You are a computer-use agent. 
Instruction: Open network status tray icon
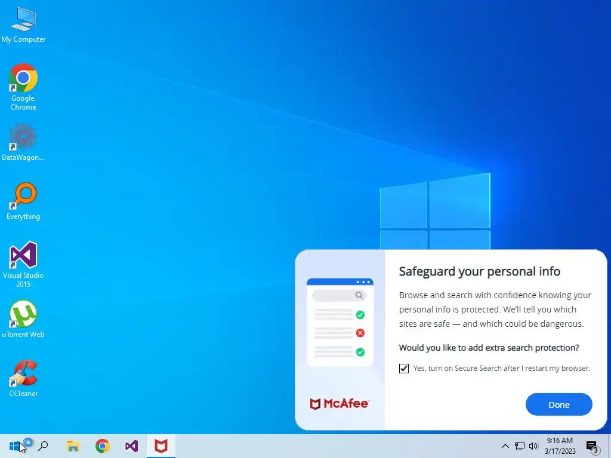coord(520,446)
